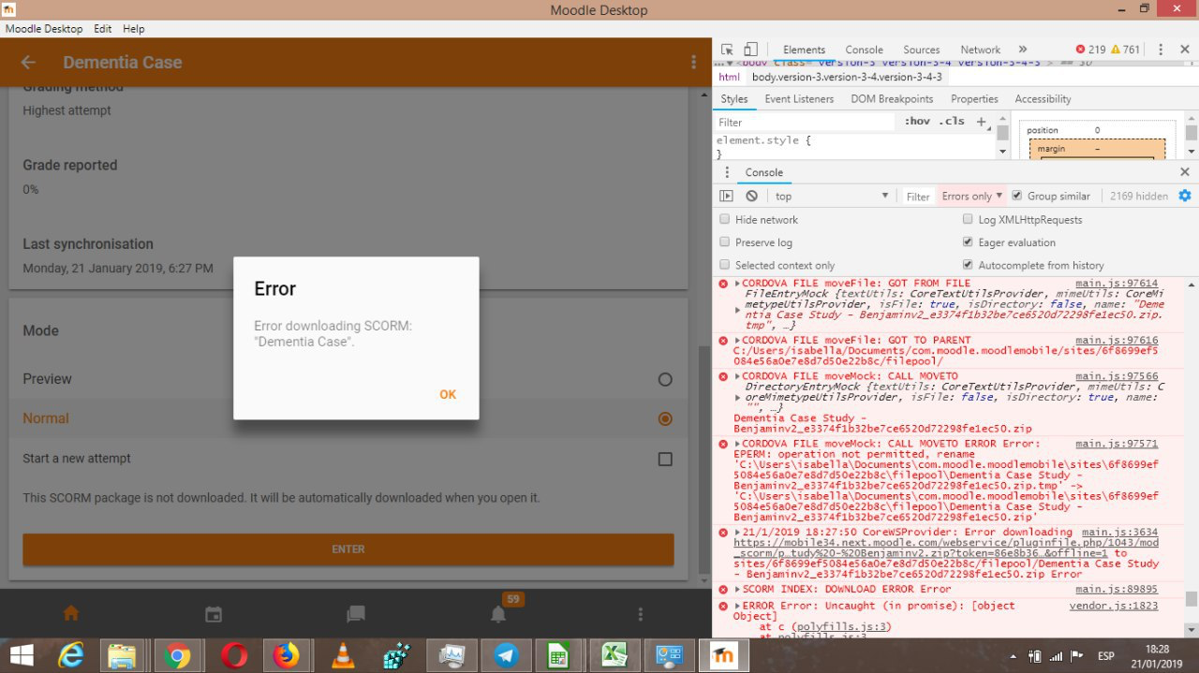Dismiss the error dialog with OK

coord(448,394)
